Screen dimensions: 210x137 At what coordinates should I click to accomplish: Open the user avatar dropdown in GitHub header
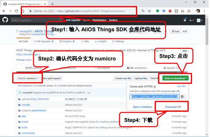[199, 20]
